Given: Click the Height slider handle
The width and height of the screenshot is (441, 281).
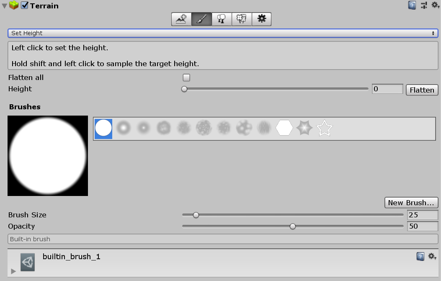Looking at the screenshot, I should click(184, 89).
